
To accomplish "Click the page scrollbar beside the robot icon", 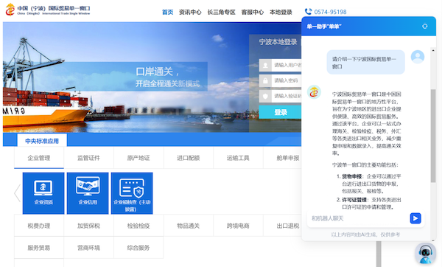I will (x=379, y=254).
